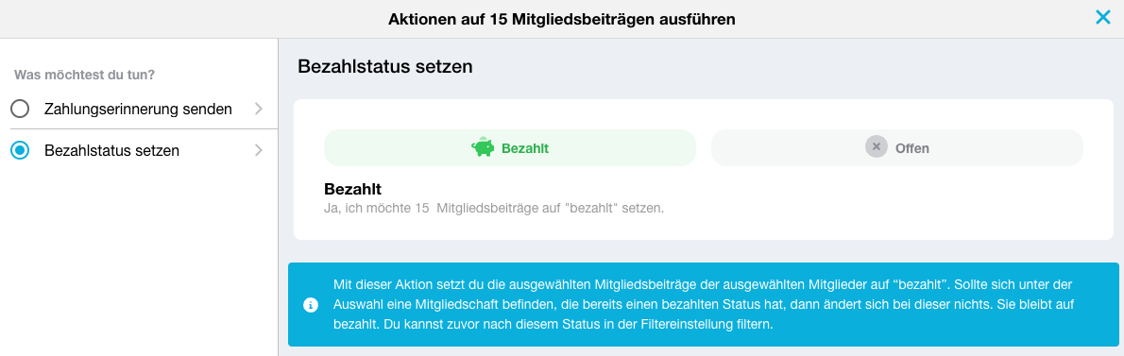This screenshot has height=356, width=1124.
Task: Click the info icon in blue banner
Action: pyautogui.click(x=311, y=305)
